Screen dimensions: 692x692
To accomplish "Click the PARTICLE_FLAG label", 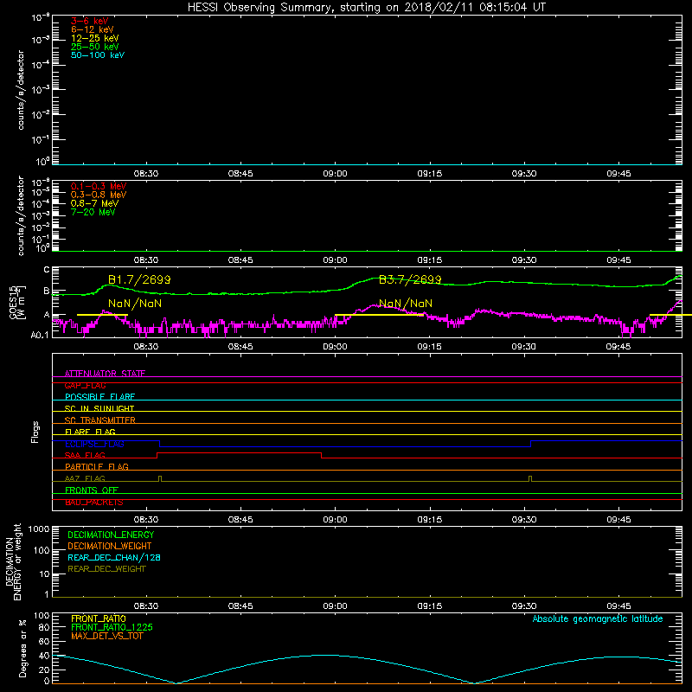I will [x=96, y=466].
